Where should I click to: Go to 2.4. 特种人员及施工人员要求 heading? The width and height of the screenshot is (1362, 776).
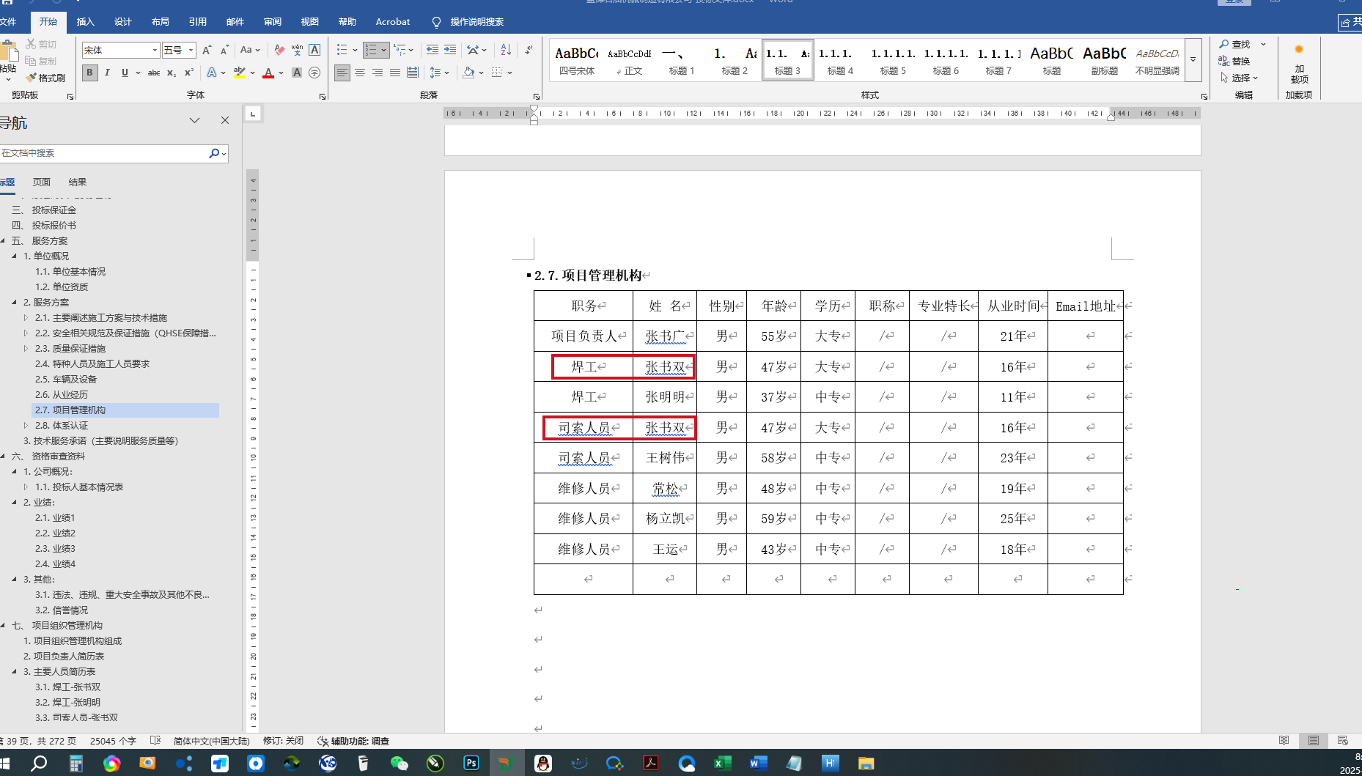(x=92, y=363)
